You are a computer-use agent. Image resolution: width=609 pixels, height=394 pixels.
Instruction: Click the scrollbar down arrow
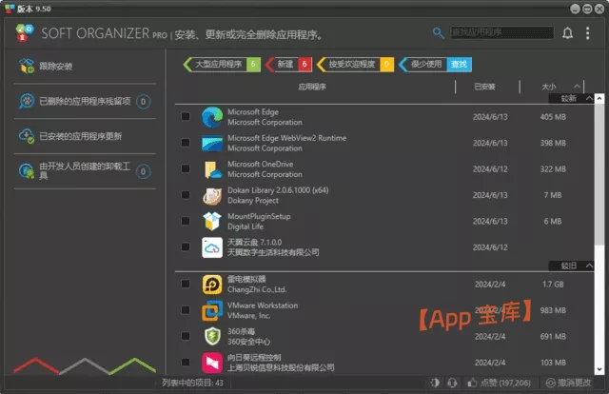pyautogui.click(x=599, y=369)
